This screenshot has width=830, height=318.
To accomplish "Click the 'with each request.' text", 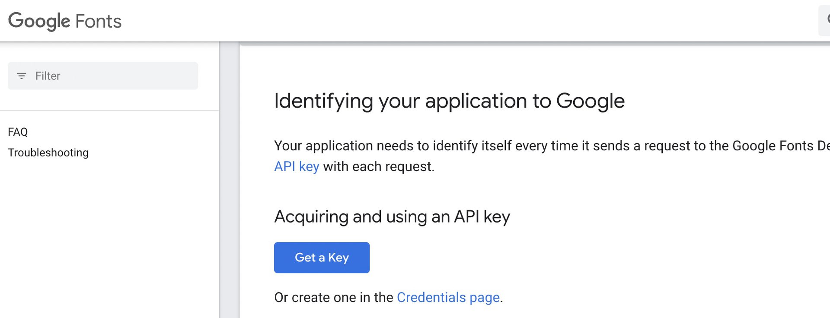I will pos(379,166).
